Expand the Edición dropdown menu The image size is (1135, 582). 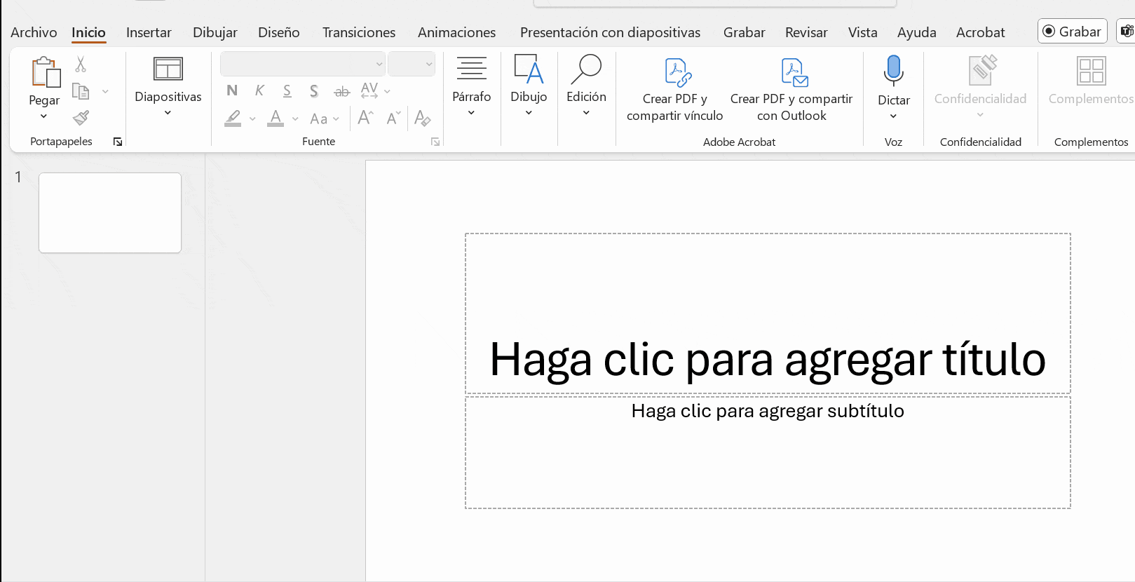click(586, 88)
